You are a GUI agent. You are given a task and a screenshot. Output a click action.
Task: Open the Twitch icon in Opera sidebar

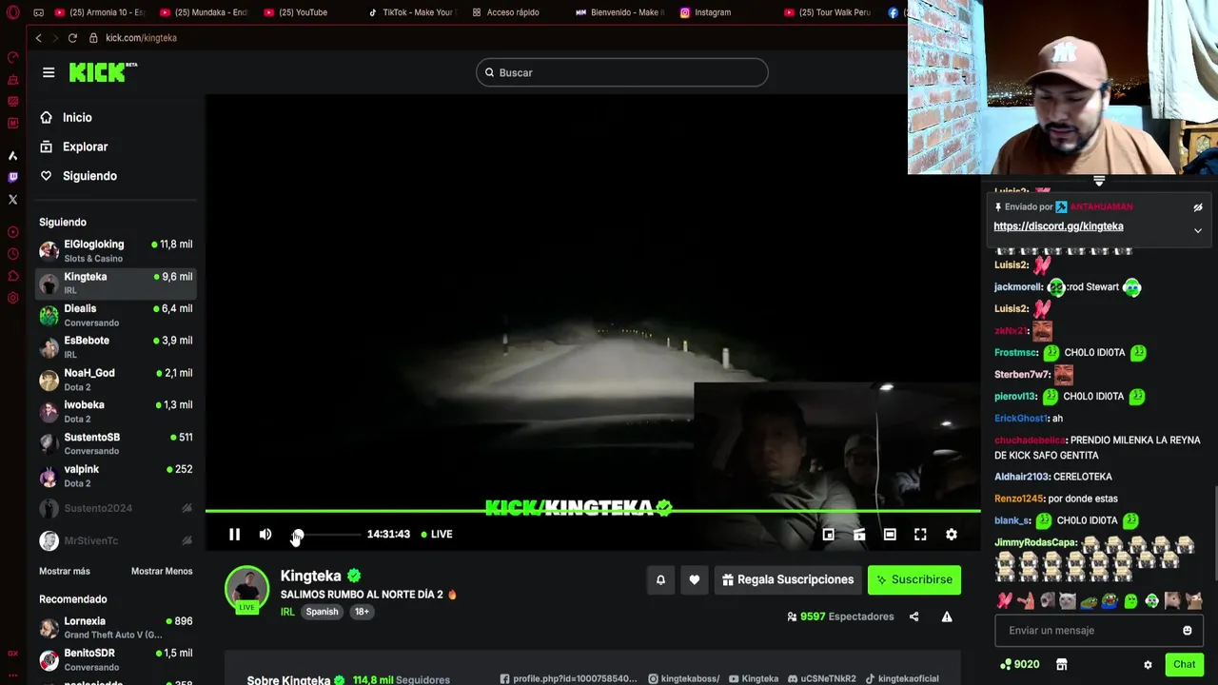12,177
